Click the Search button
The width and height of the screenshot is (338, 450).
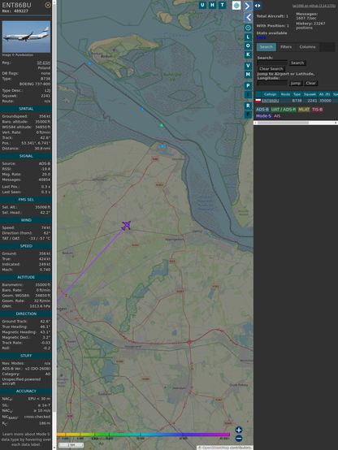click(297, 63)
